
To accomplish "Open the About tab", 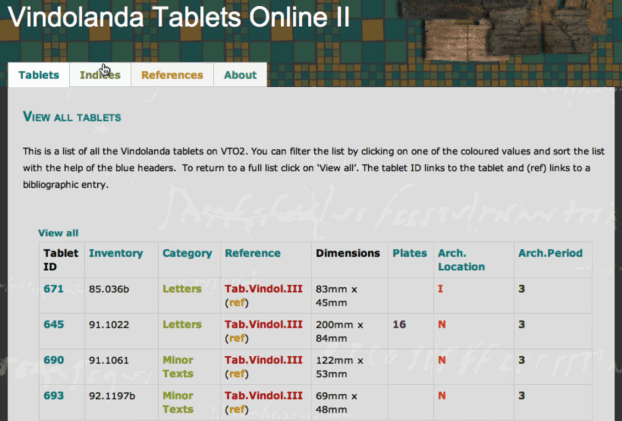I will click(x=240, y=75).
